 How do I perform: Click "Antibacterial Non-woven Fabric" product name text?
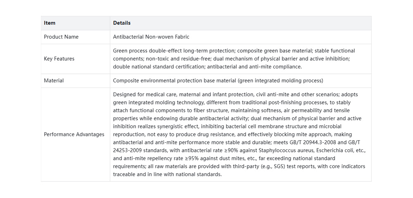tap(151, 37)
